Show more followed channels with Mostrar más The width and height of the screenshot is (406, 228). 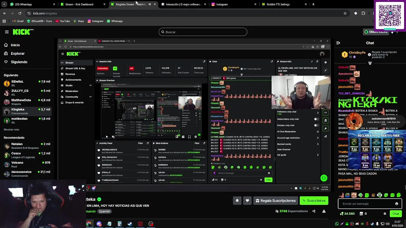(x=11, y=130)
